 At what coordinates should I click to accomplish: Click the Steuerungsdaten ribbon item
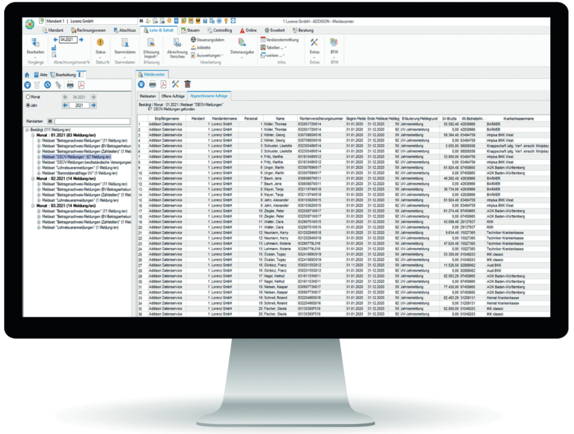(207, 40)
